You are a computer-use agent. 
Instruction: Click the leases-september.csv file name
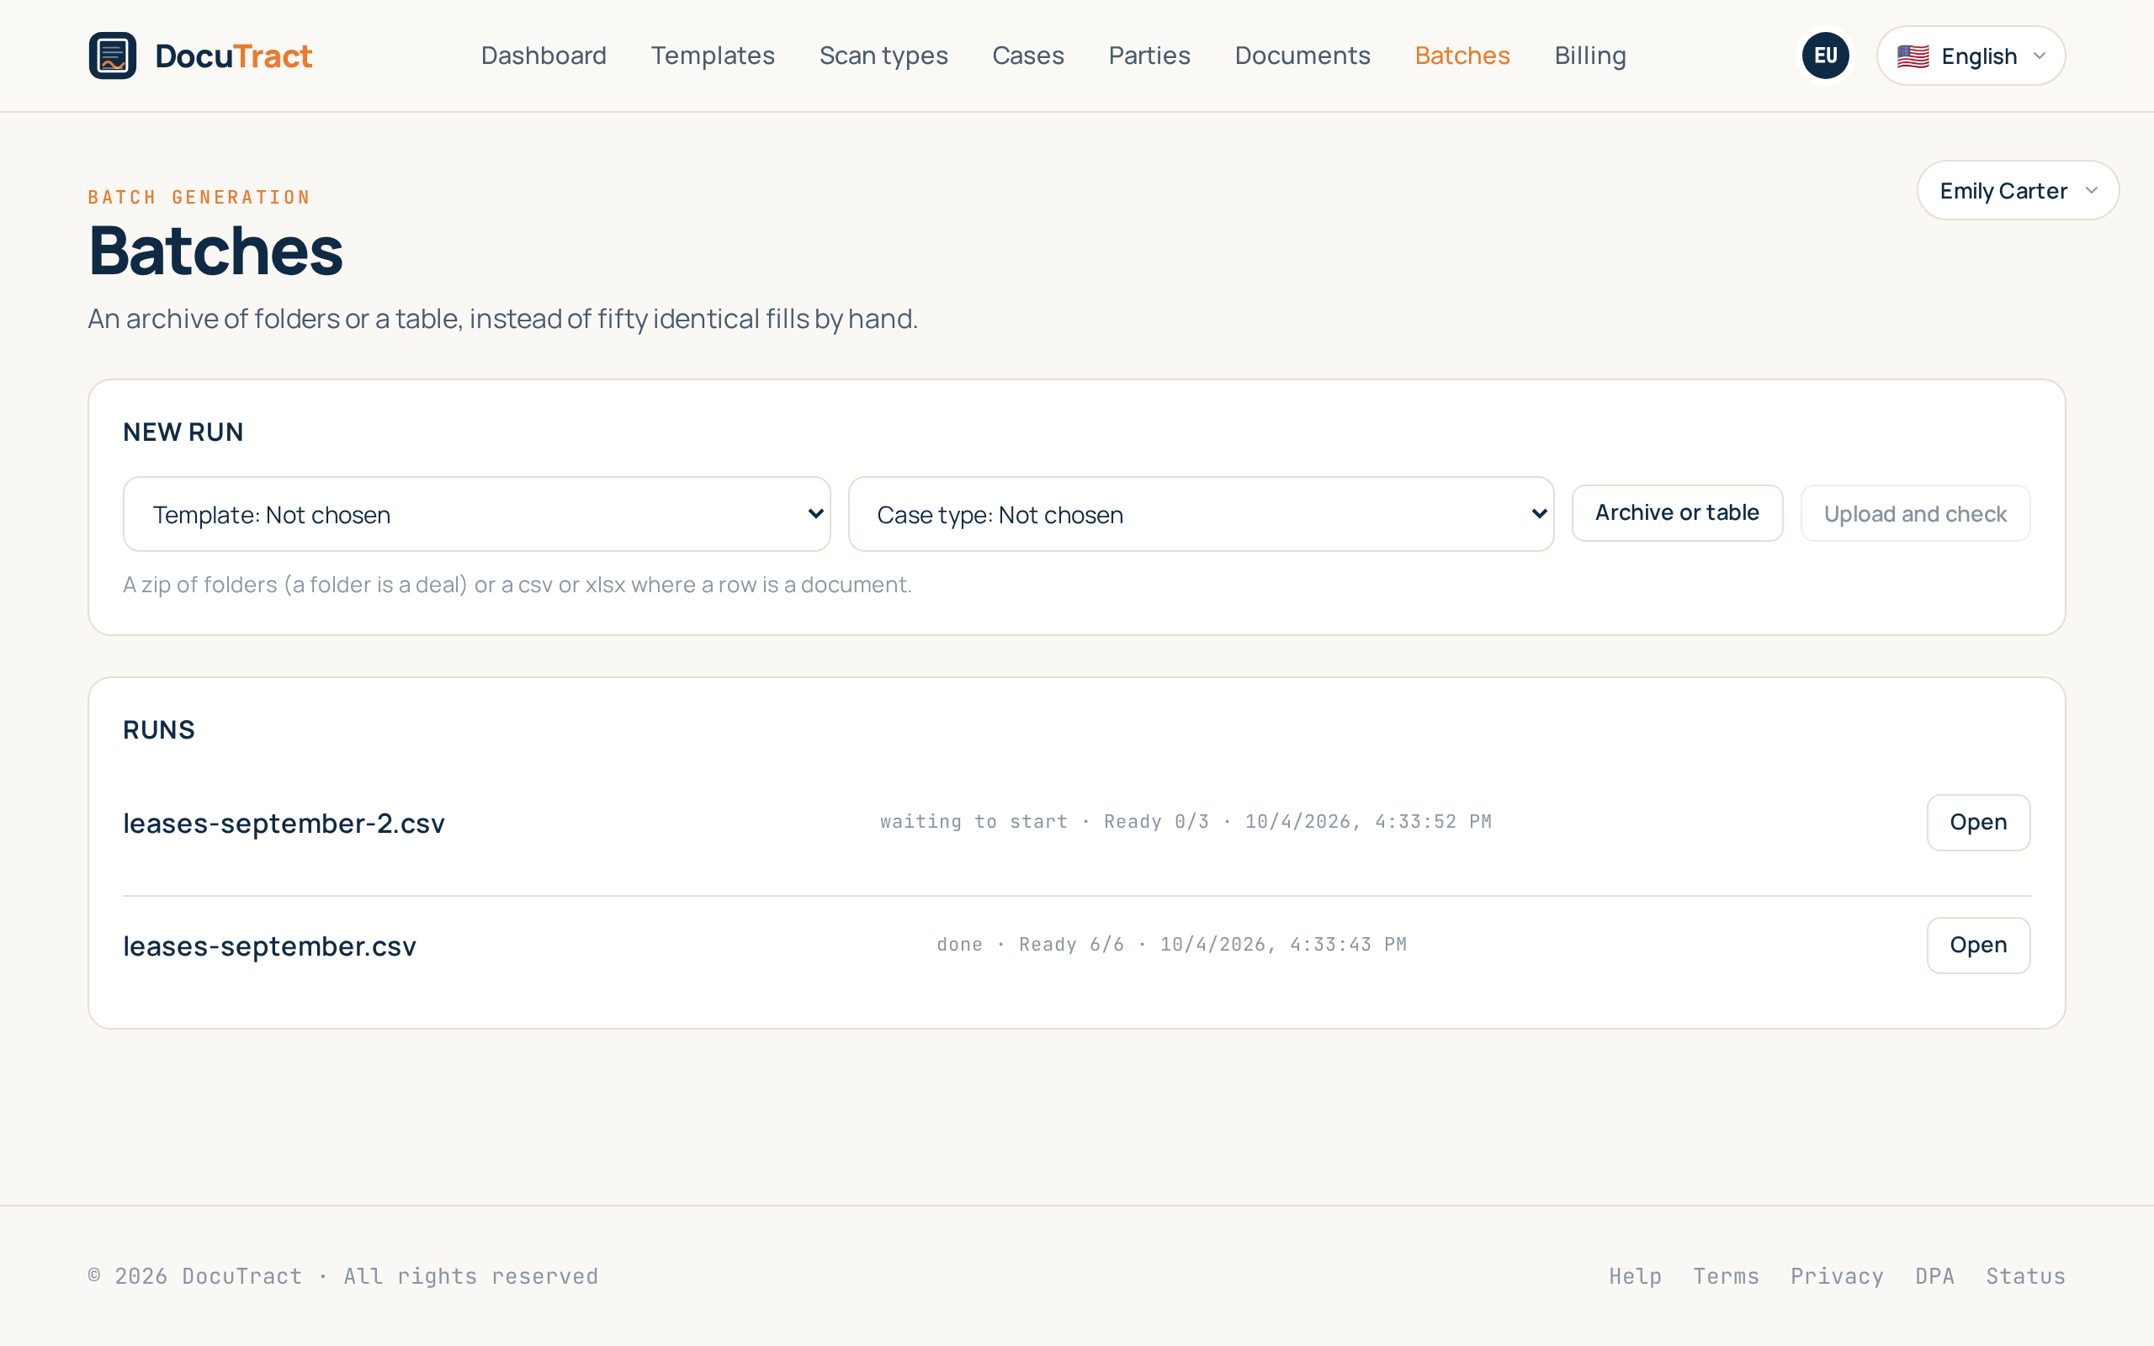[x=270, y=946]
